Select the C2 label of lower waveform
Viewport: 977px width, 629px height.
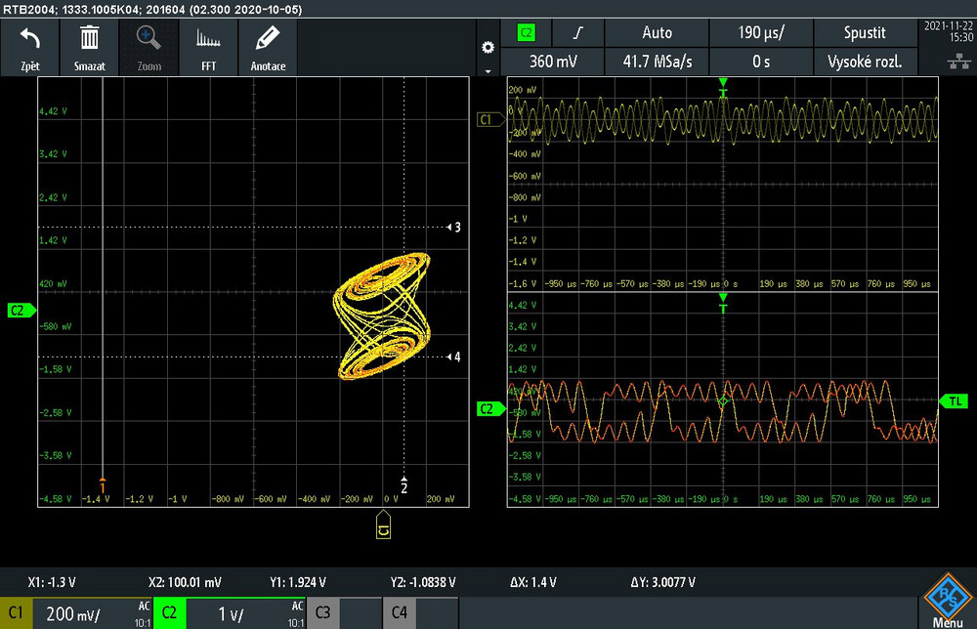point(490,409)
